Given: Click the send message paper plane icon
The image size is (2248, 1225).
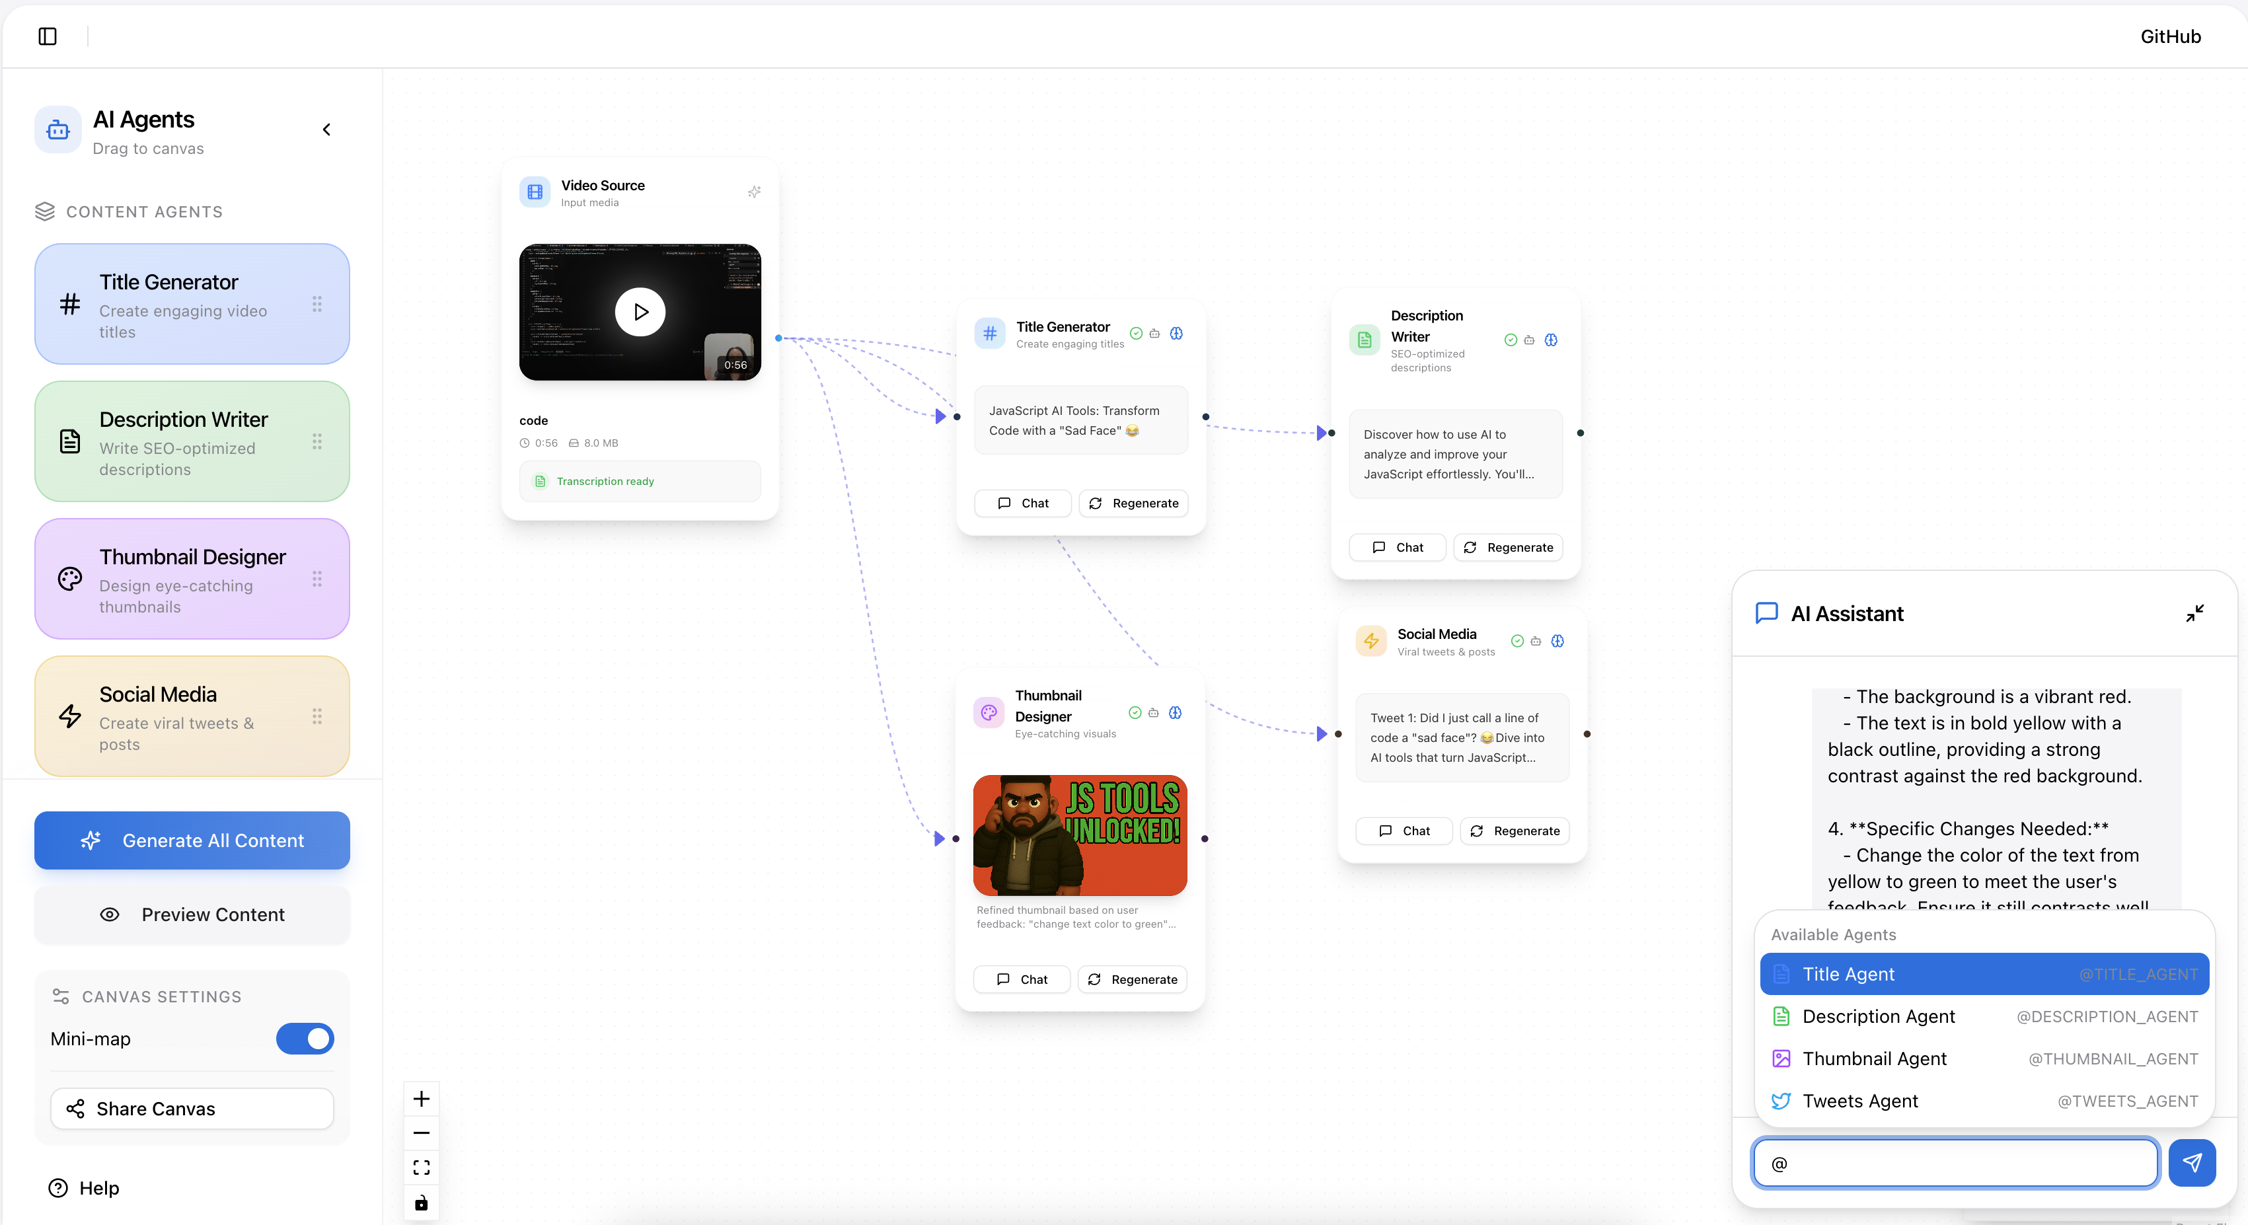Looking at the screenshot, I should tap(2192, 1162).
